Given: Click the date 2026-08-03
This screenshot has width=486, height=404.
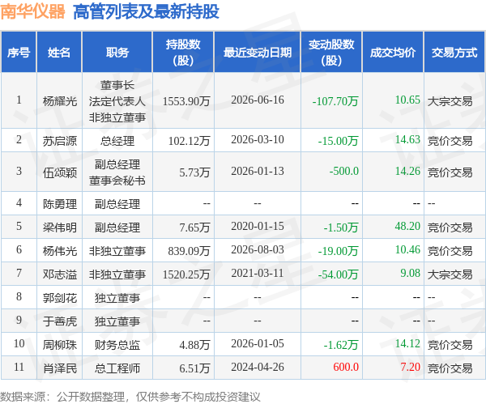Looking at the screenshot, I should pos(258,249).
